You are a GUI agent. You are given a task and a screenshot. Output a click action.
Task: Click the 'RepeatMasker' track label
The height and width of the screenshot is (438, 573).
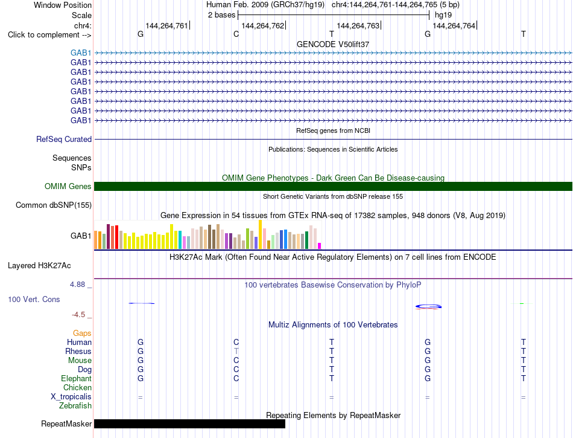(x=66, y=424)
